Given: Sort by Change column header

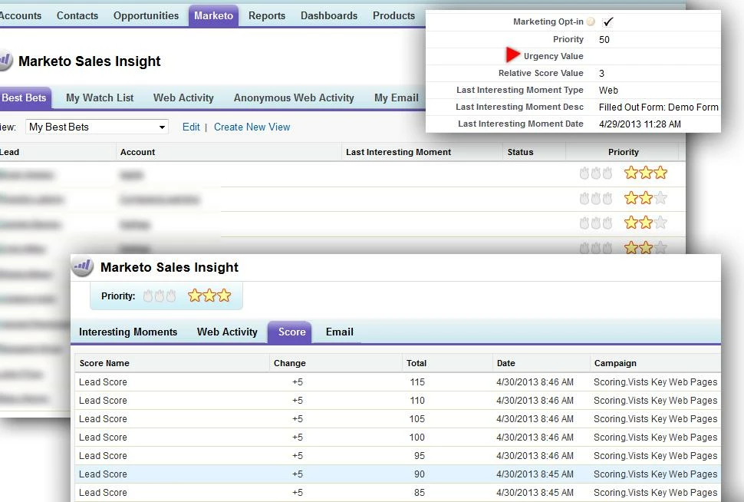Looking at the screenshot, I should (289, 363).
